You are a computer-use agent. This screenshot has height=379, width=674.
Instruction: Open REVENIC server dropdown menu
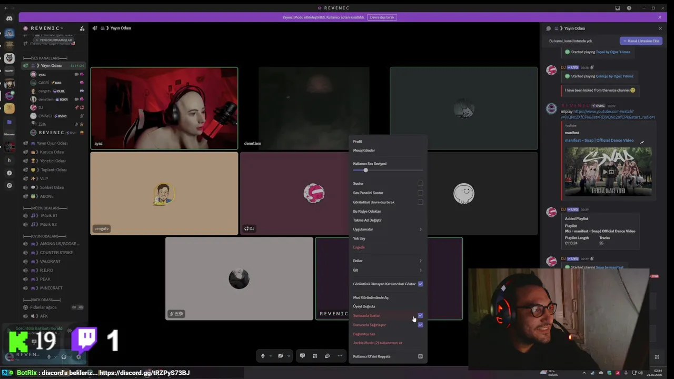pos(47,28)
